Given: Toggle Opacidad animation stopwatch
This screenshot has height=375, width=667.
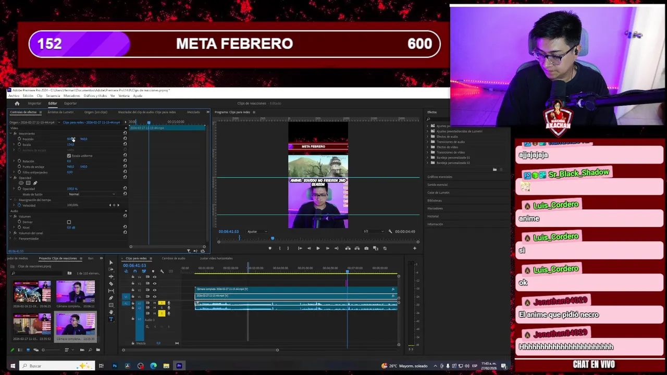Looking at the screenshot, I should point(19,189).
